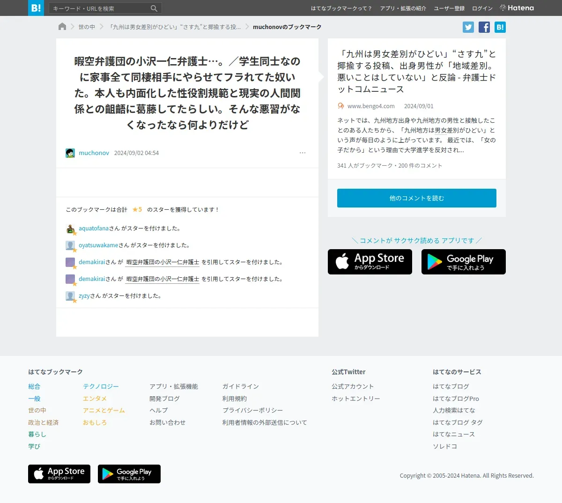
Task: Bookmark with blue B! share icon
Action: tap(500, 27)
